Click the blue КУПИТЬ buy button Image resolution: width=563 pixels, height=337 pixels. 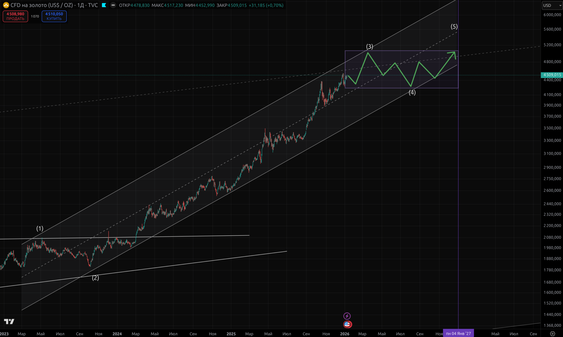(54, 16)
